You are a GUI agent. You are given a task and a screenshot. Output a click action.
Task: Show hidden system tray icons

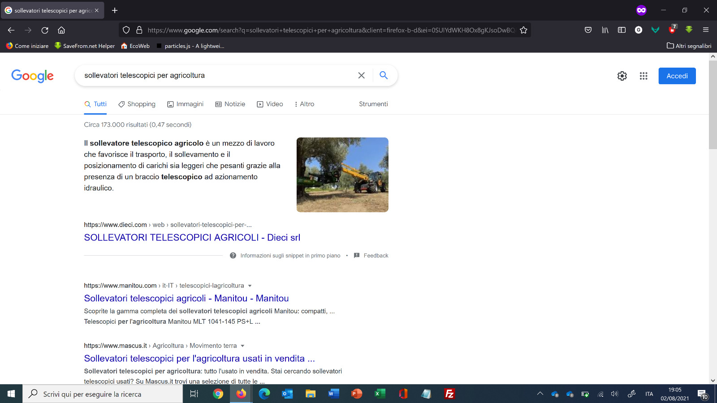click(540, 394)
